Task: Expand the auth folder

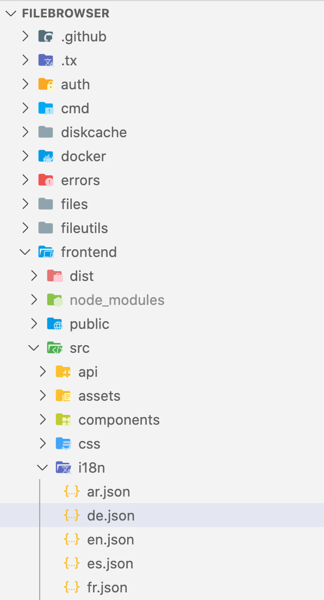Action: tap(25, 84)
